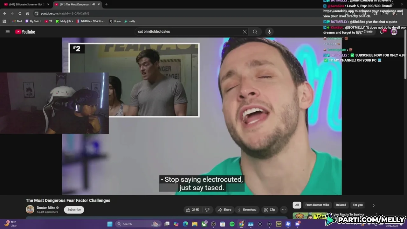Open the X Home bookmark

(x=115, y=21)
